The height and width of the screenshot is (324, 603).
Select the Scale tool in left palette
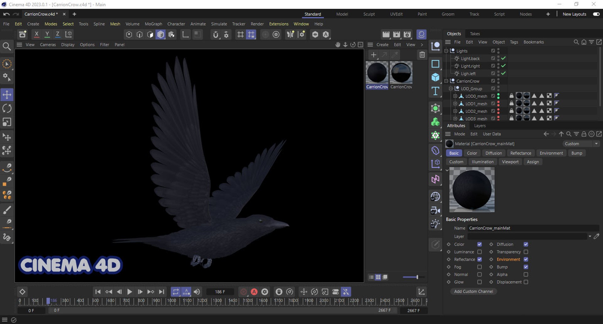[x=7, y=122]
